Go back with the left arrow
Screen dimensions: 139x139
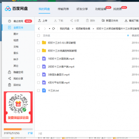tap(39, 29)
